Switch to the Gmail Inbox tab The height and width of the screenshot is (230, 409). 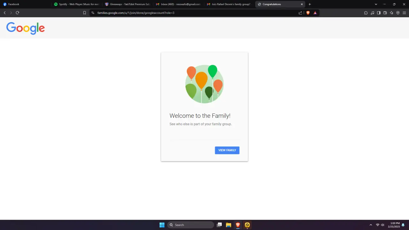point(178,4)
